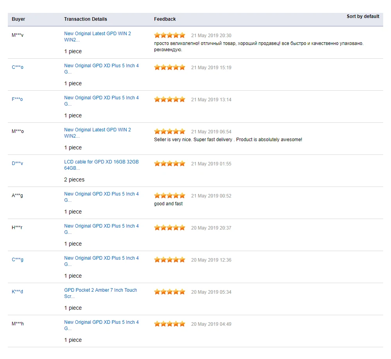Click the Transaction Details column header

[86, 19]
